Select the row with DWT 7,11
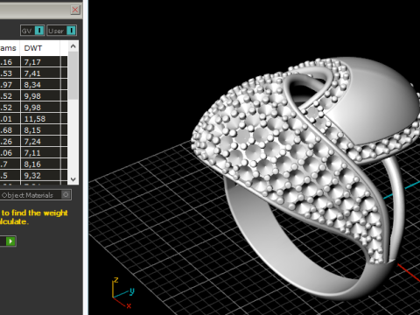This screenshot has width=420, height=315. [33, 153]
